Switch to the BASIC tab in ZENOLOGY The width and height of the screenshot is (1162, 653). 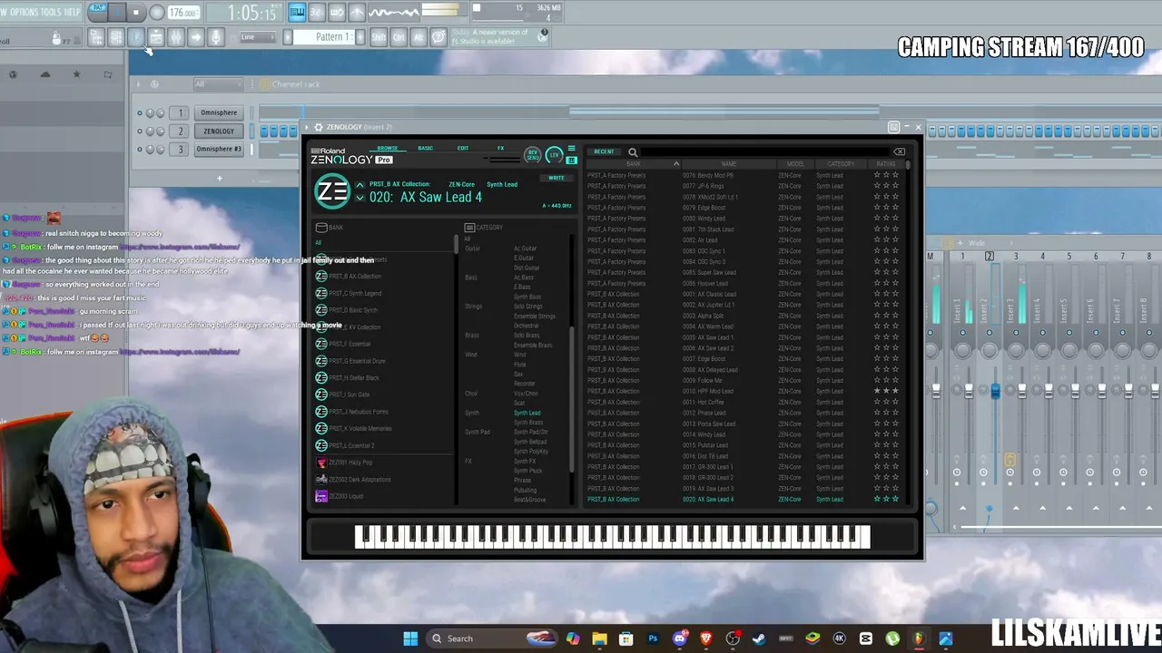click(x=425, y=149)
